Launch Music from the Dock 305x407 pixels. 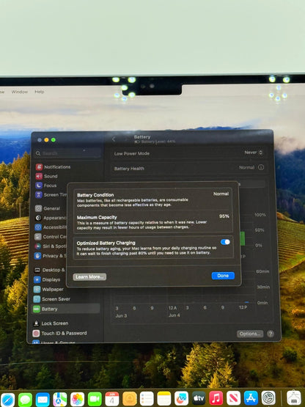[x=216, y=398]
